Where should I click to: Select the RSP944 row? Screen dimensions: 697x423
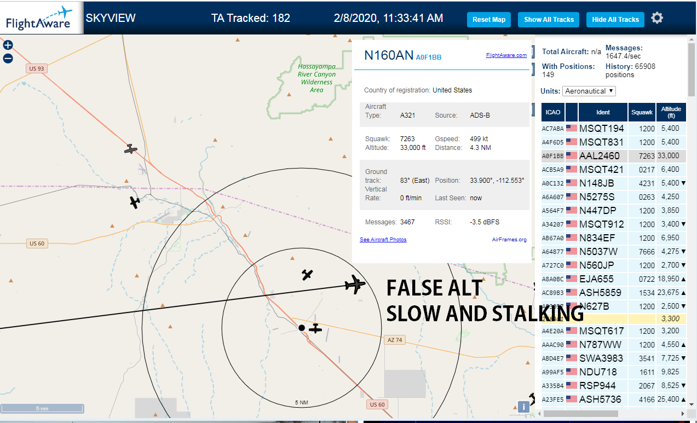(614, 386)
